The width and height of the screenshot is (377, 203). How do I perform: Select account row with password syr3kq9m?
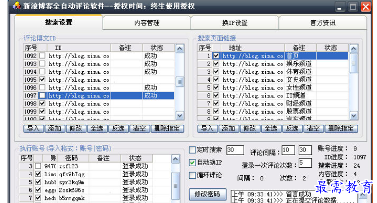86,182
